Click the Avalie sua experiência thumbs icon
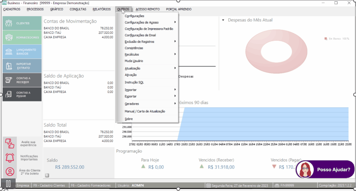This screenshot has width=356, height=191. (x=10, y=143)
